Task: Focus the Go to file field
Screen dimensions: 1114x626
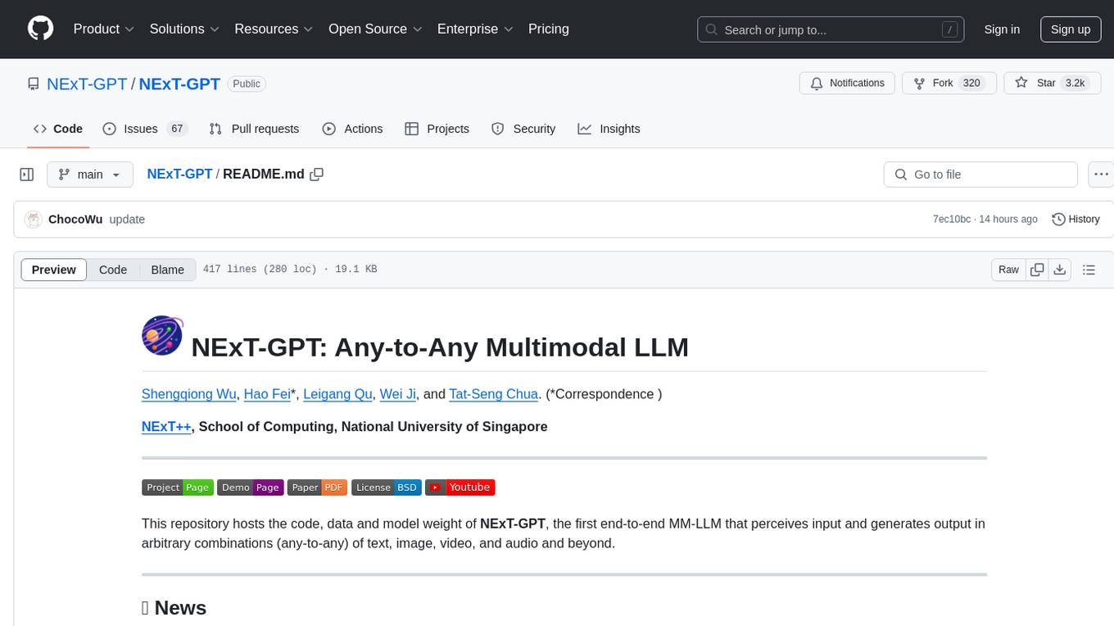Action: [980, 175]
